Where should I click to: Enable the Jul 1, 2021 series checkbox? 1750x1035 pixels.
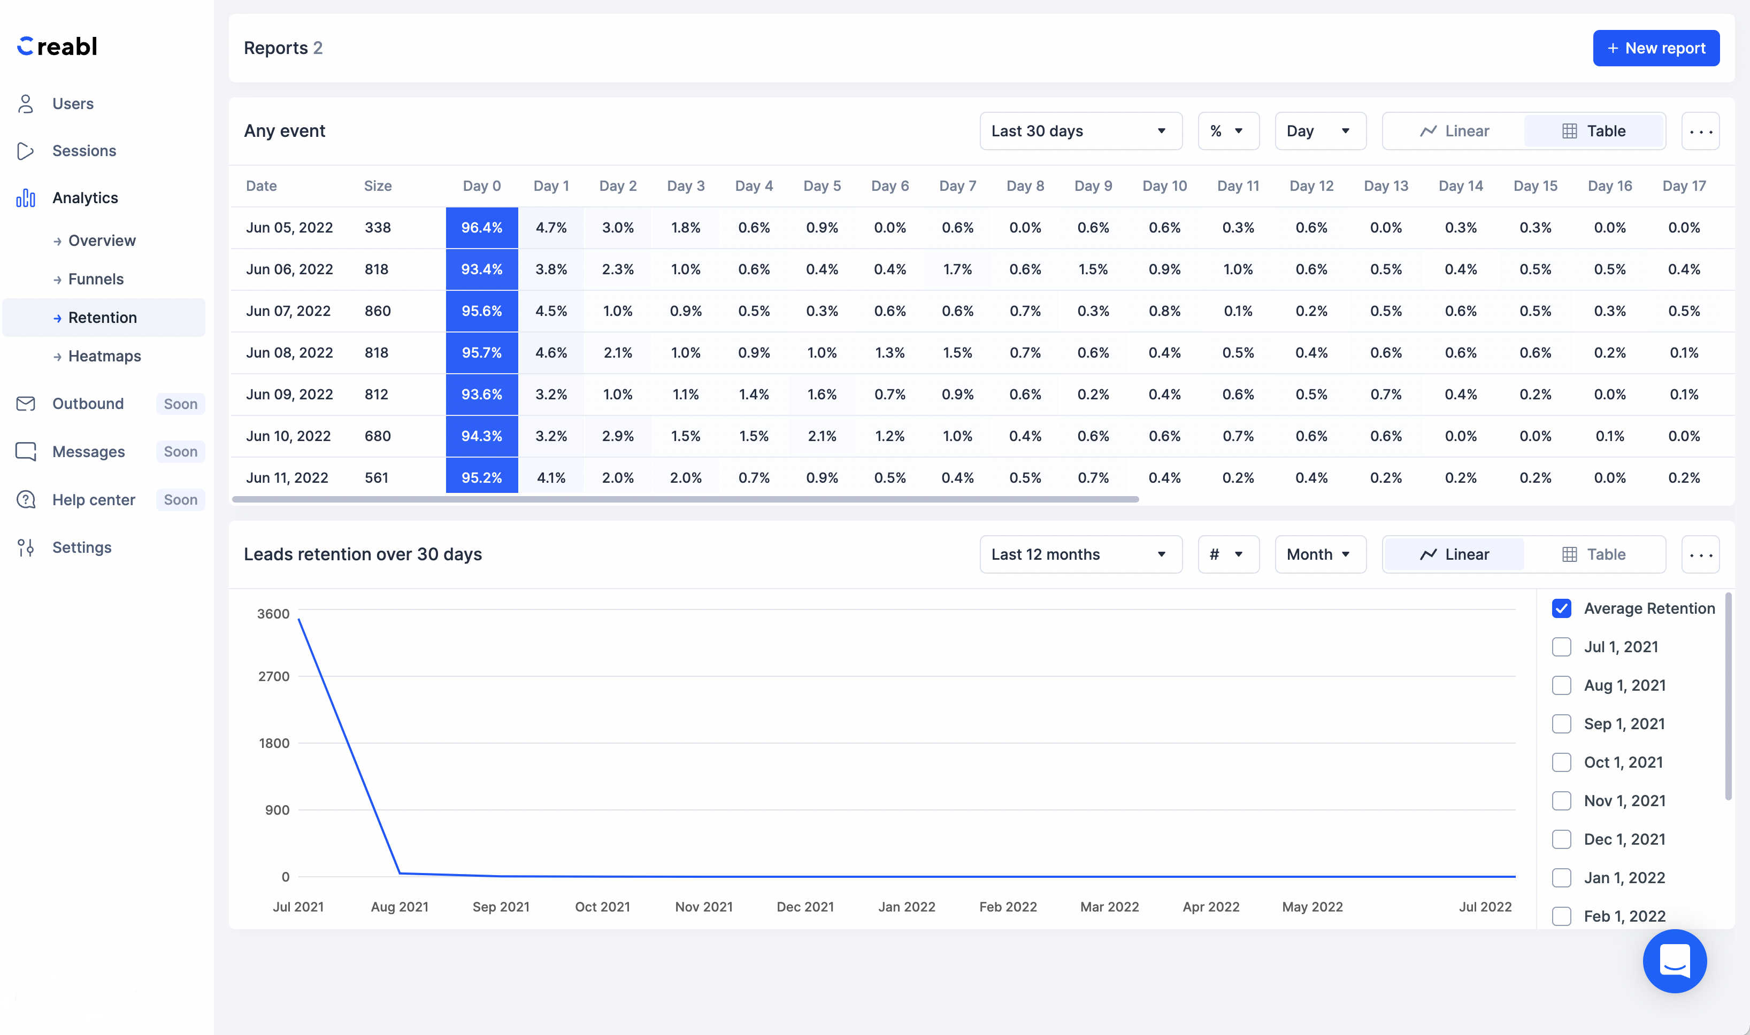point(1561,646)
